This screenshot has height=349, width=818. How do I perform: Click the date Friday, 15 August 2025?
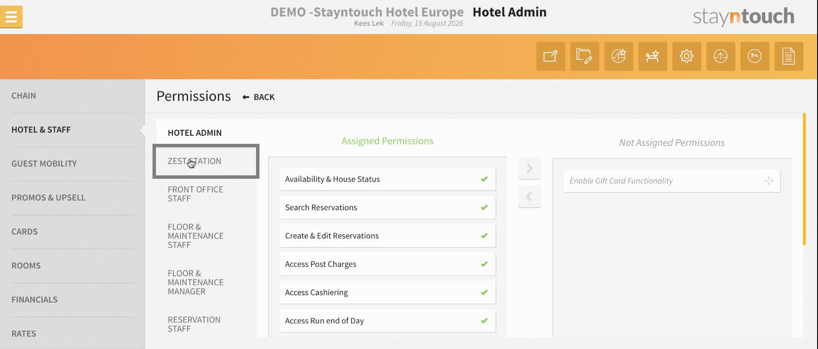tap(427, 23)
